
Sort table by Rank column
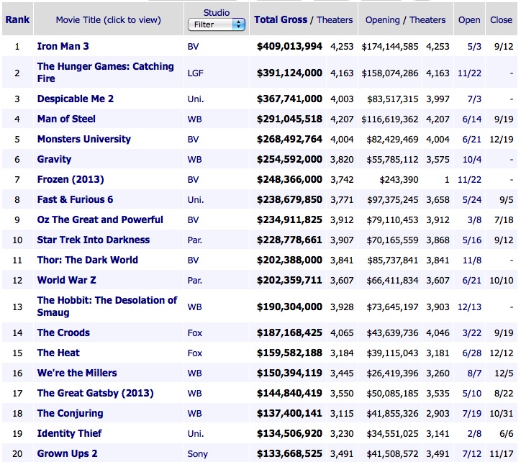click(17, 19)
